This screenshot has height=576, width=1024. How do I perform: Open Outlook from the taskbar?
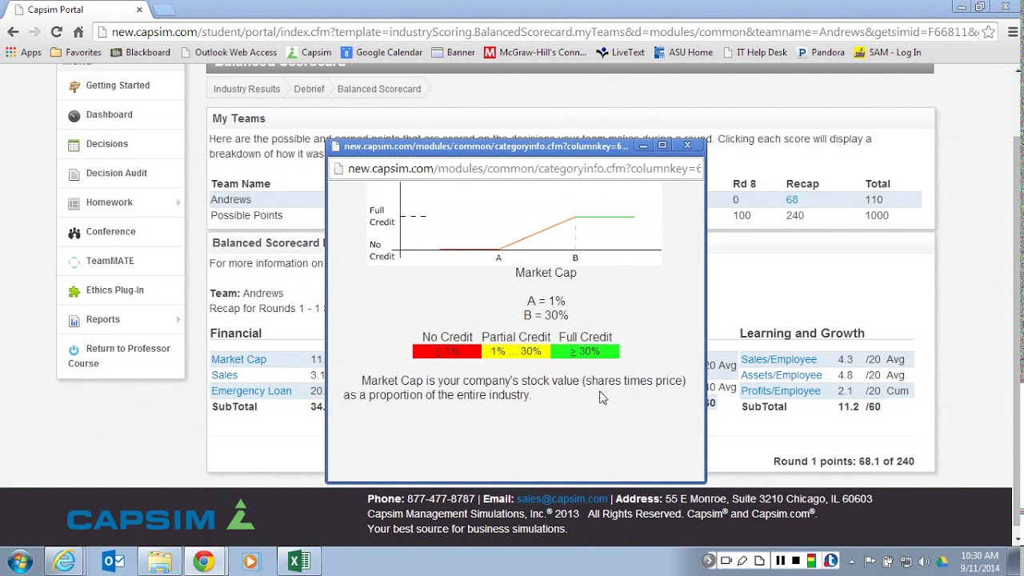coord(114,562)
